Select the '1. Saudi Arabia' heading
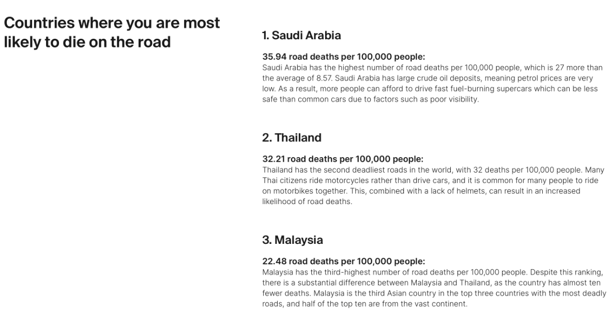The height and width of the screenshot is (310, 609). pyautogui.click(x=301, y=35)
